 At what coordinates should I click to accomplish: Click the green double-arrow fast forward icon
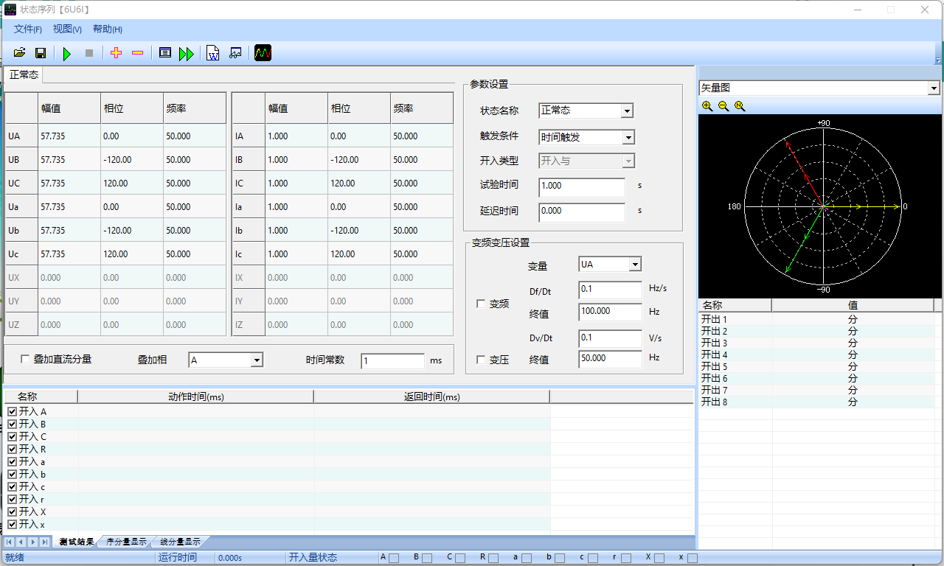pos(187,53)
